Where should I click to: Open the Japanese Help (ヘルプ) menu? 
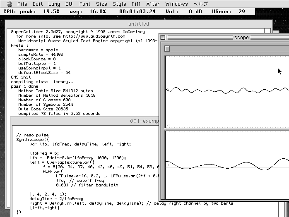point(200,4)
